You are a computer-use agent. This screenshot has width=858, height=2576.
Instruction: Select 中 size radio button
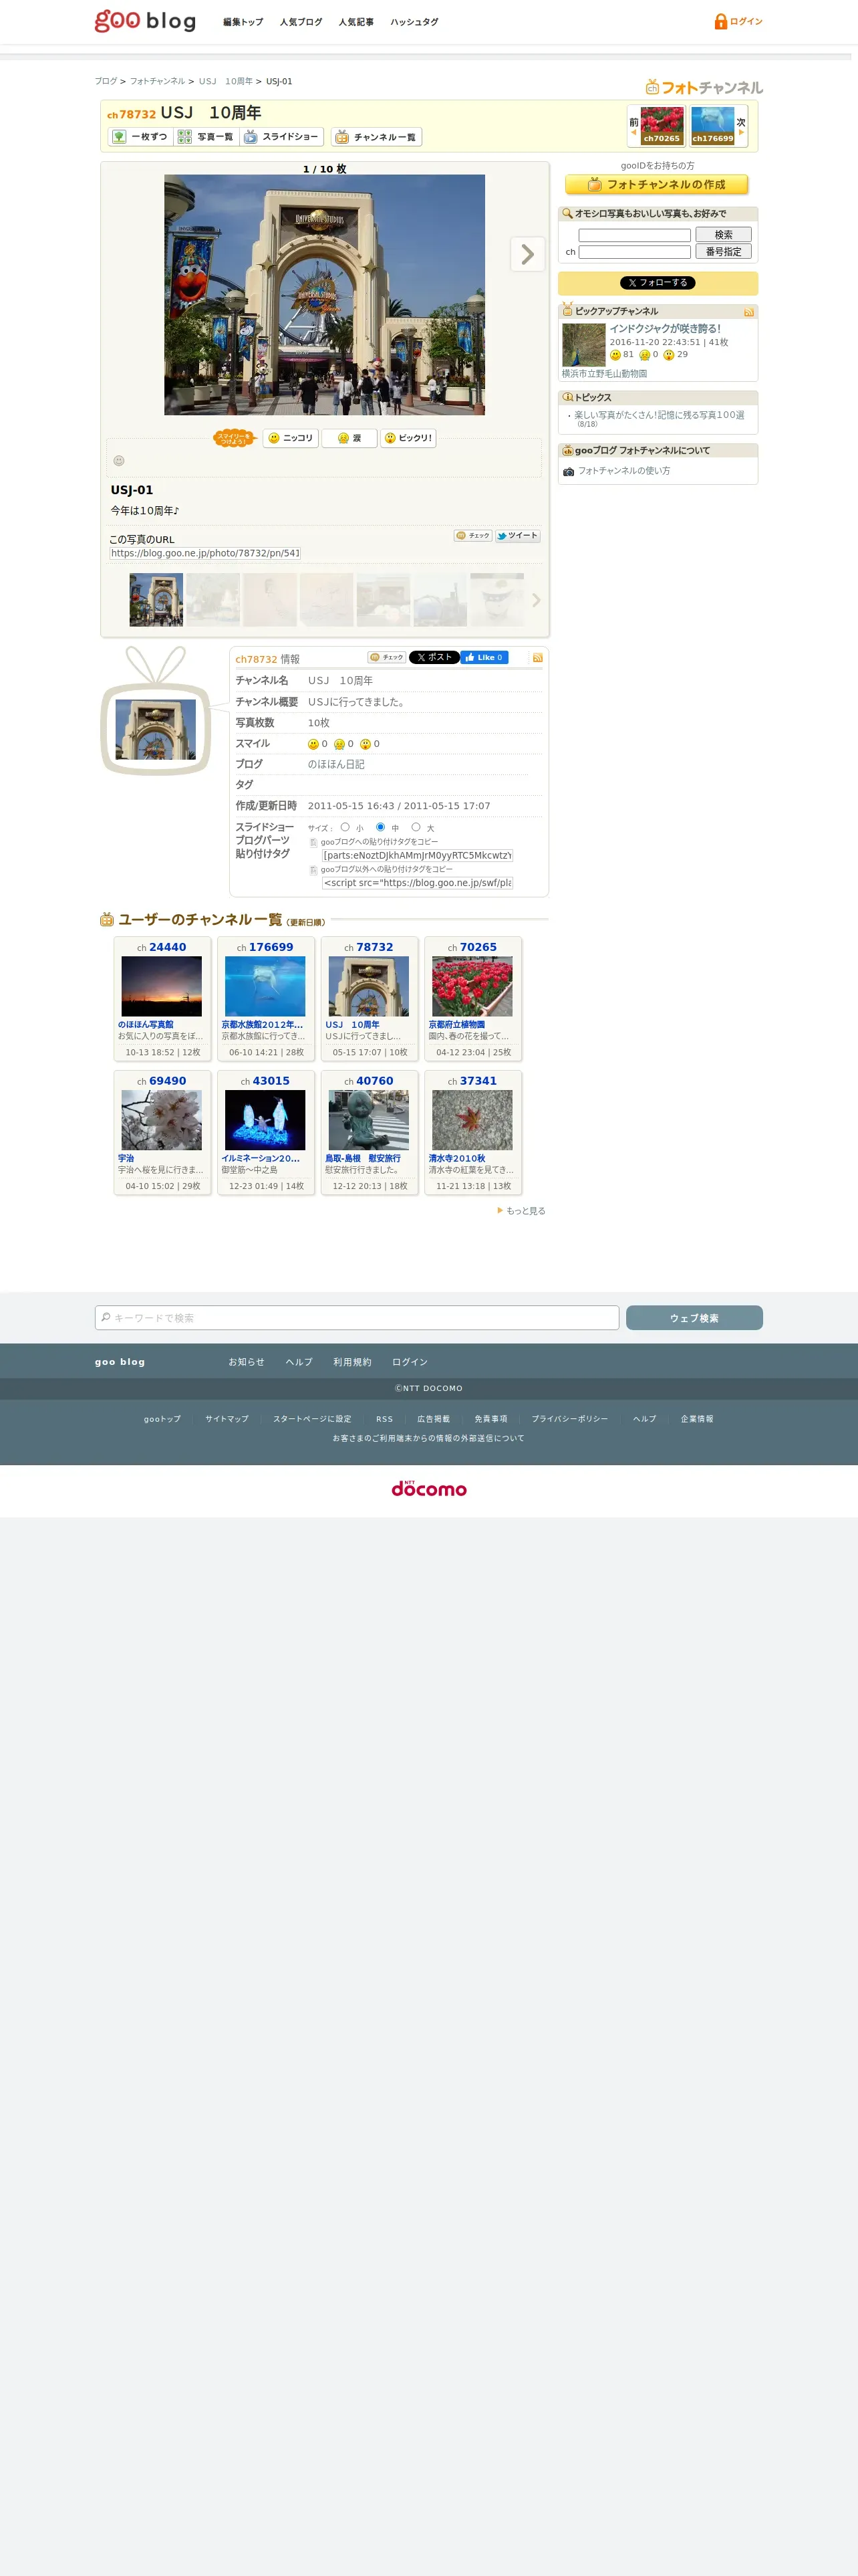click(x=381, y=827)
